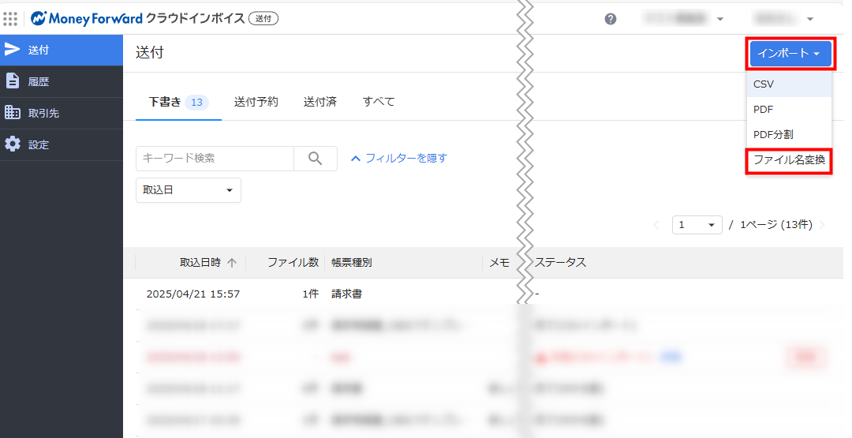Open the blurred company name dropdown

click(683, 19)
